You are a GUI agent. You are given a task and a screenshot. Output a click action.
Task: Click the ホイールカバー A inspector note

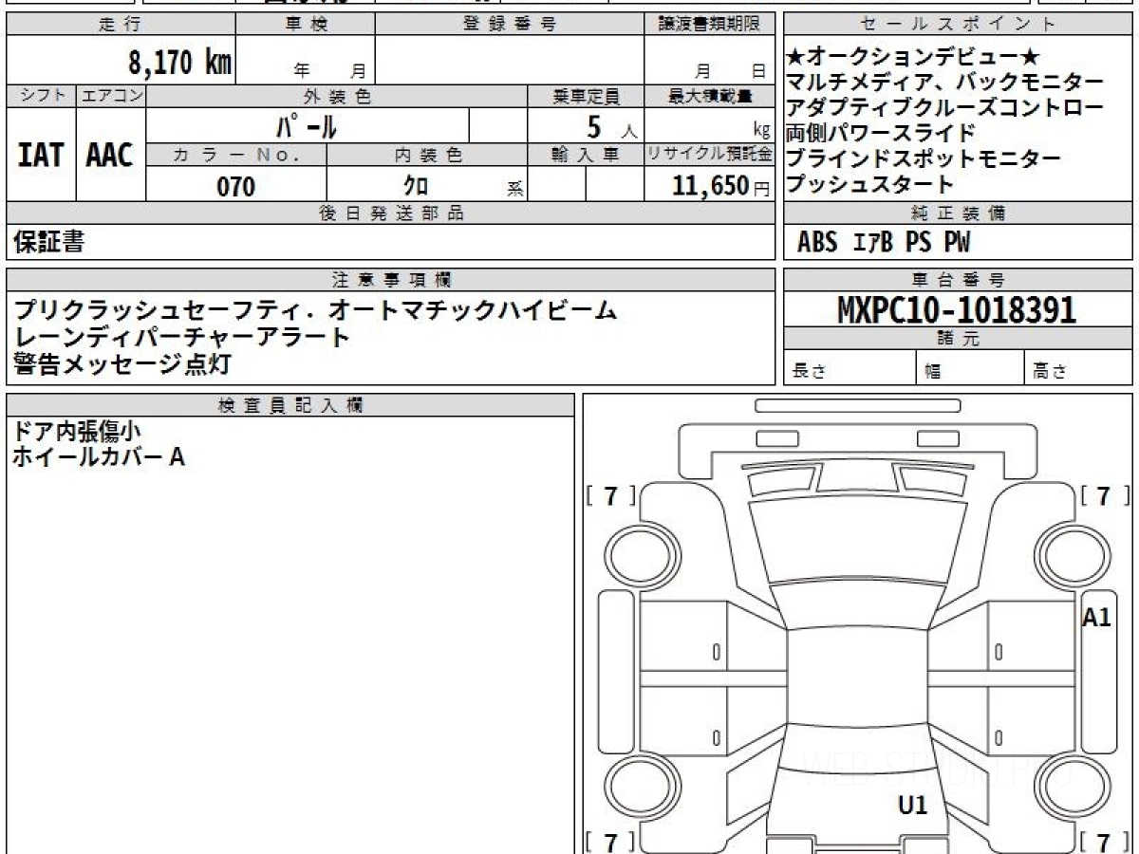coord(98,457)
